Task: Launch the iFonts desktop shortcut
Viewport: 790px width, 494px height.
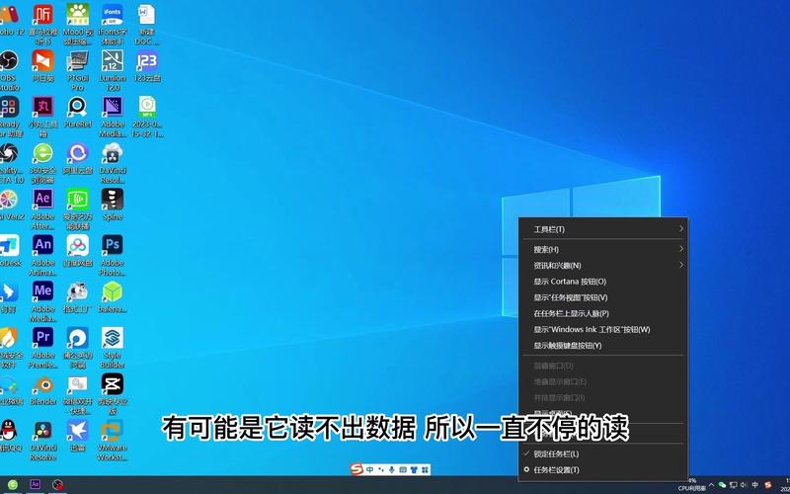Action: (x=112, y=24)
